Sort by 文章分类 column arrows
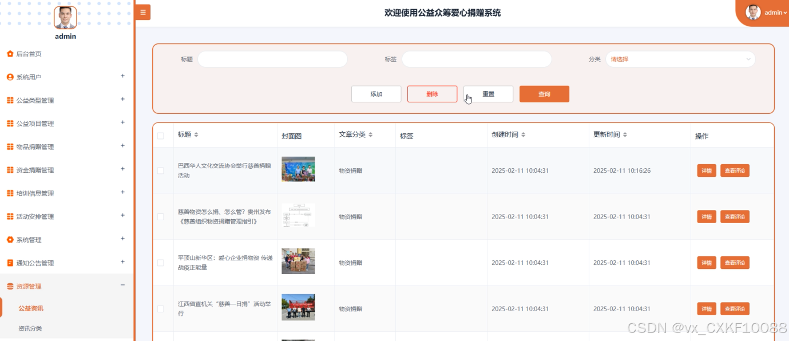Image resolution: width=789 pixels, height=341 pixels. pyautogui.click(x=370, y=134)
